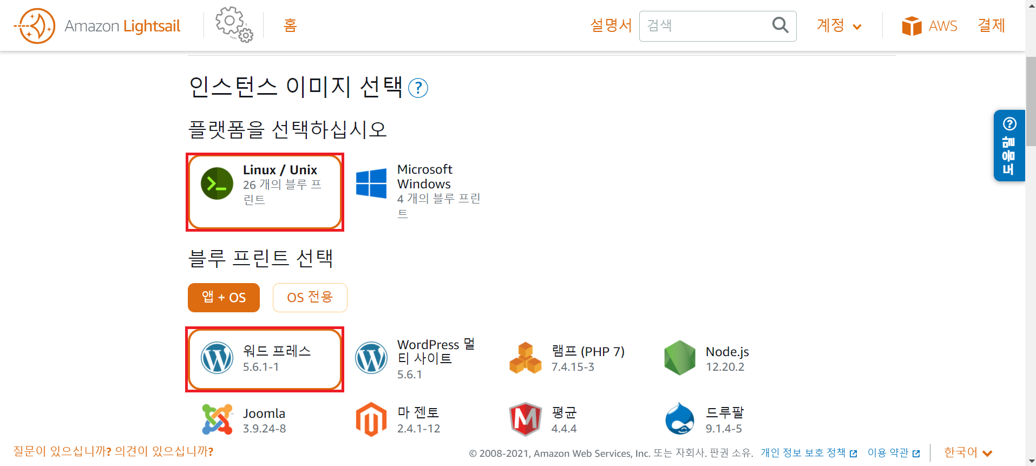Select the 26 개의 블루 프린트 text
The image size is (1036, 466).
(x=282, y=192)
